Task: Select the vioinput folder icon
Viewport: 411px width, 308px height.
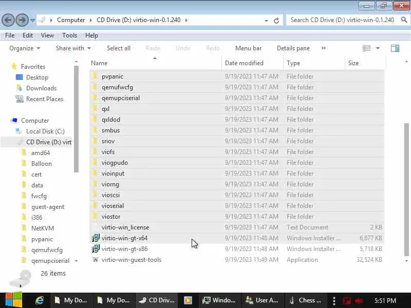Action: [x=95, y=173]
